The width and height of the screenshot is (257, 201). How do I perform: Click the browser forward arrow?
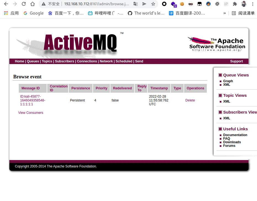click(15, 4)
